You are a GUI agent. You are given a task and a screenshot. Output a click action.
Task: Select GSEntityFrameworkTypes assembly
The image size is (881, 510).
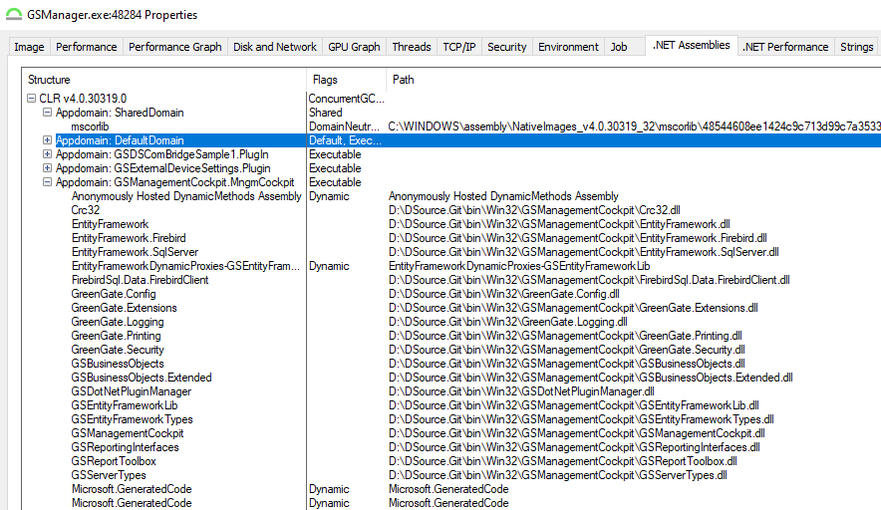(x=132, y=419)
